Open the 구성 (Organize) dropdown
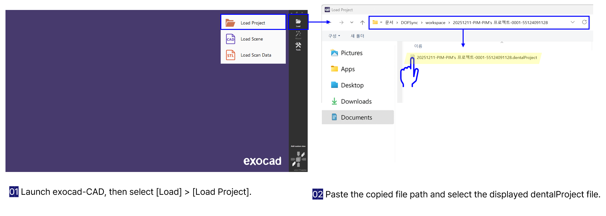Screen dimensions: 606x216 (x=334, y=36)
